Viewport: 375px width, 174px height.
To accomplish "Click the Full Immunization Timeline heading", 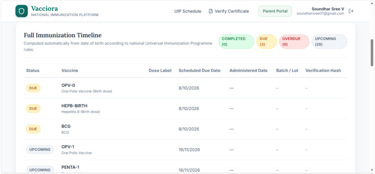I will tap(63, 35).
